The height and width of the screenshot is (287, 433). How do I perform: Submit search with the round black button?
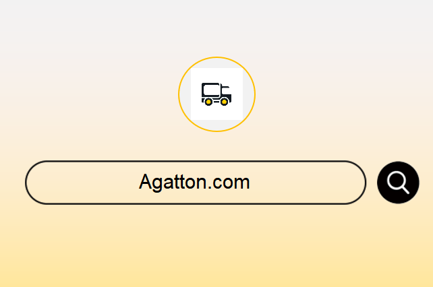[x=398, y=183]
